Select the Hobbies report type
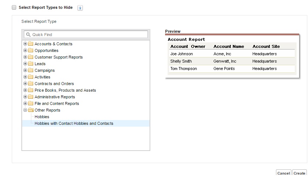Image resolution: width=308 pixels, height=176 pixels. pos(42,117)
